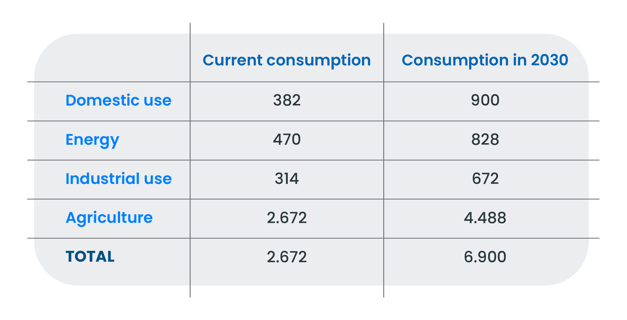The image size is (627, 320).
Task: Click the 470 energy current value
Action: 287,140
